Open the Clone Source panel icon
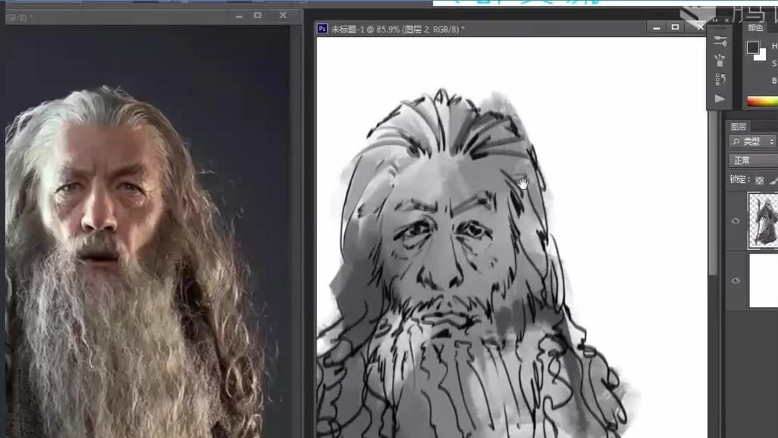Viewport: 778px width, 438px height. pos(720,79)
